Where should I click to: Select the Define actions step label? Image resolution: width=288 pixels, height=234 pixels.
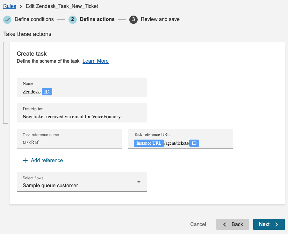pyautogui.click(x=97, y=19)
